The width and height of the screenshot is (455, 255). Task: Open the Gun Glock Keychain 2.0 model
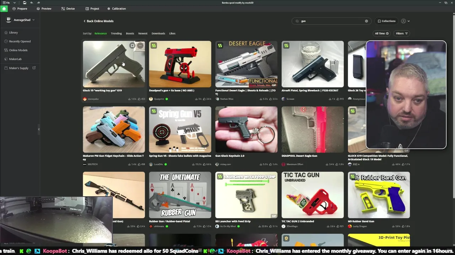[x=246, y=130]
